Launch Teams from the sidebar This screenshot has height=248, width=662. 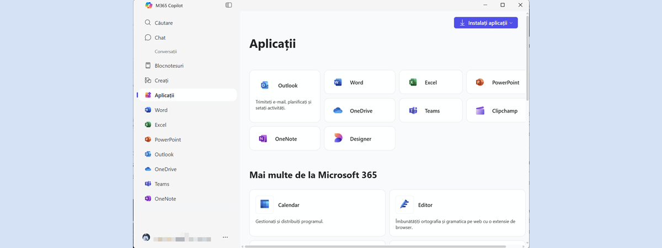[162, 184]
